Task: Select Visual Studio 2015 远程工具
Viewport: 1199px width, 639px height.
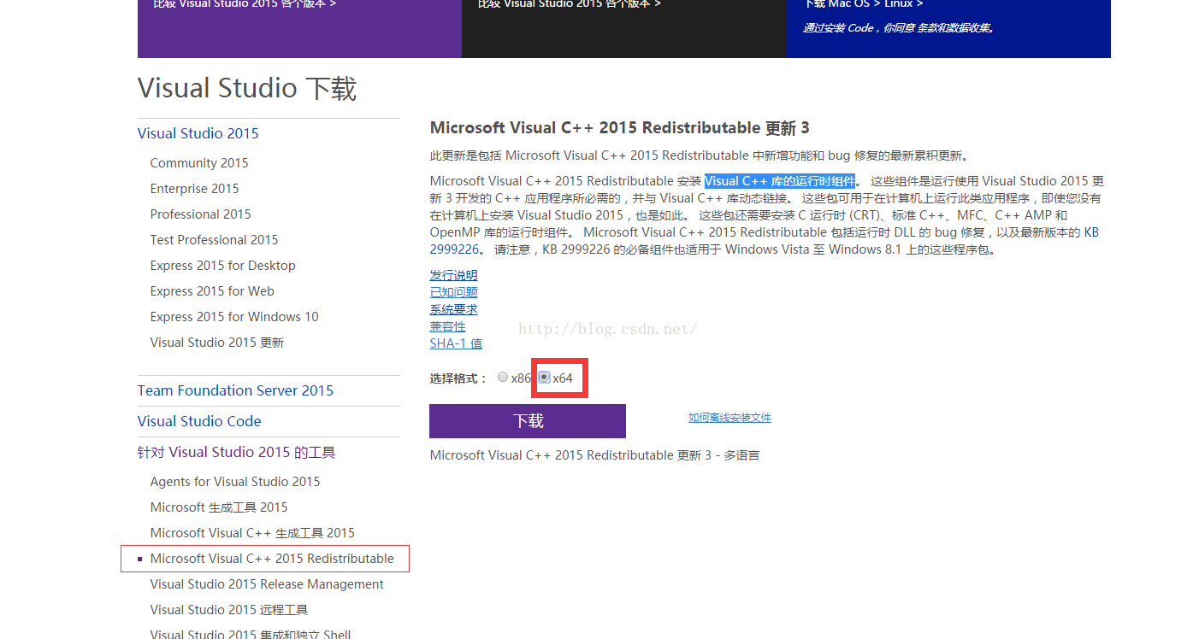Action: (229, 610)
